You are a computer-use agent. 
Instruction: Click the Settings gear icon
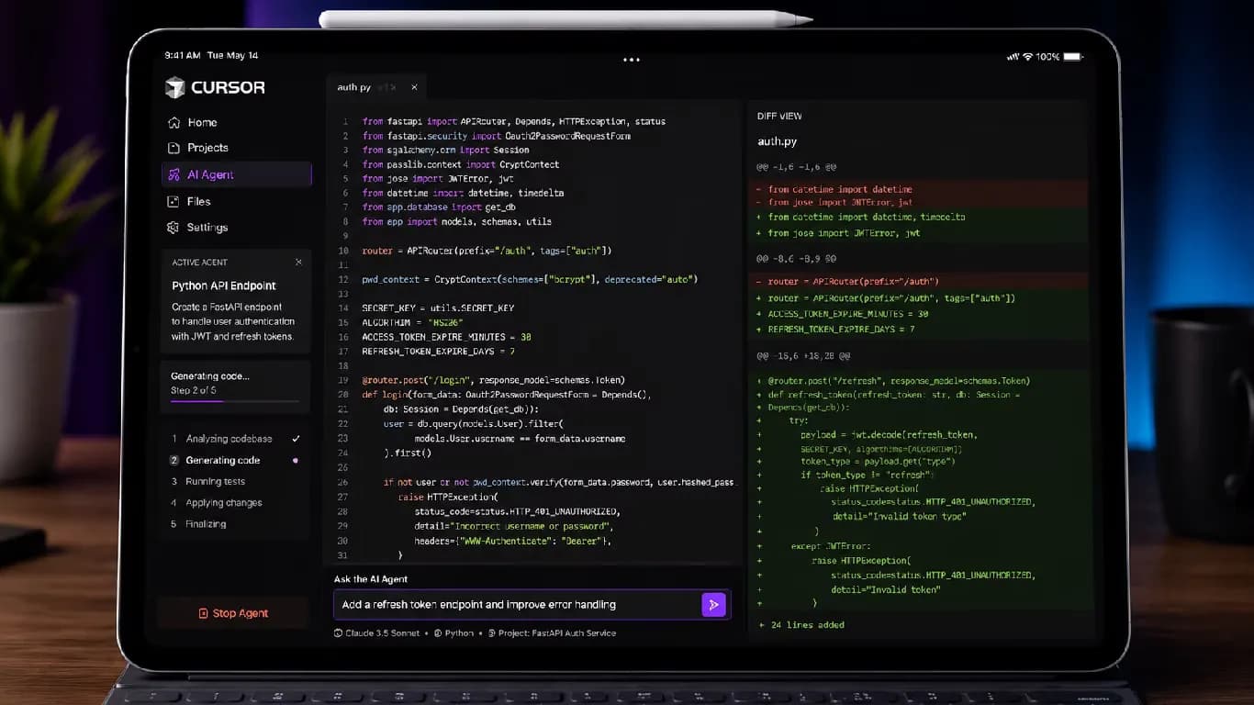[174, 227]
